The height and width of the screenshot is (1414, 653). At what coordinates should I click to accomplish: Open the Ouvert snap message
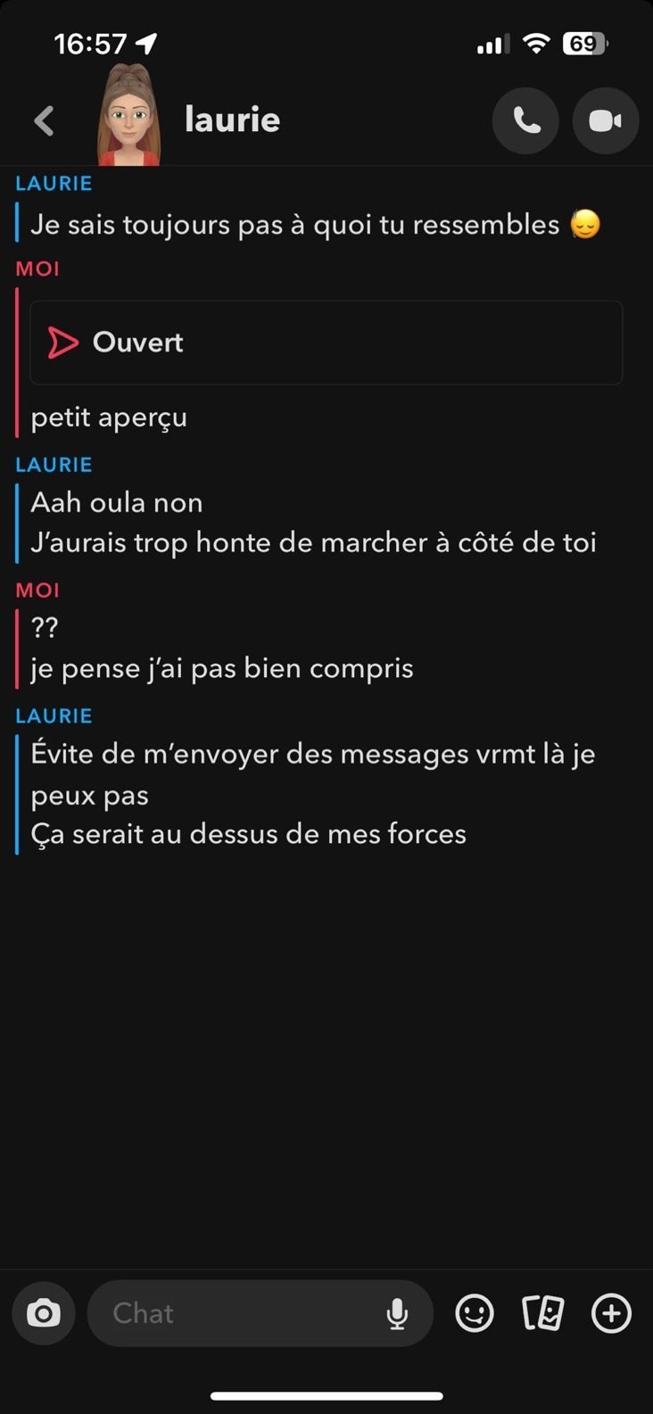coord(326,343)
